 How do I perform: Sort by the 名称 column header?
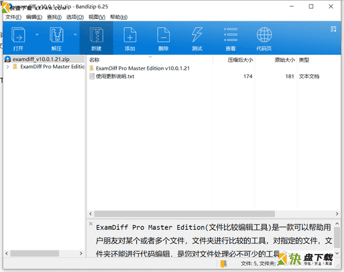pyautogui.click(x=94, y=60)
